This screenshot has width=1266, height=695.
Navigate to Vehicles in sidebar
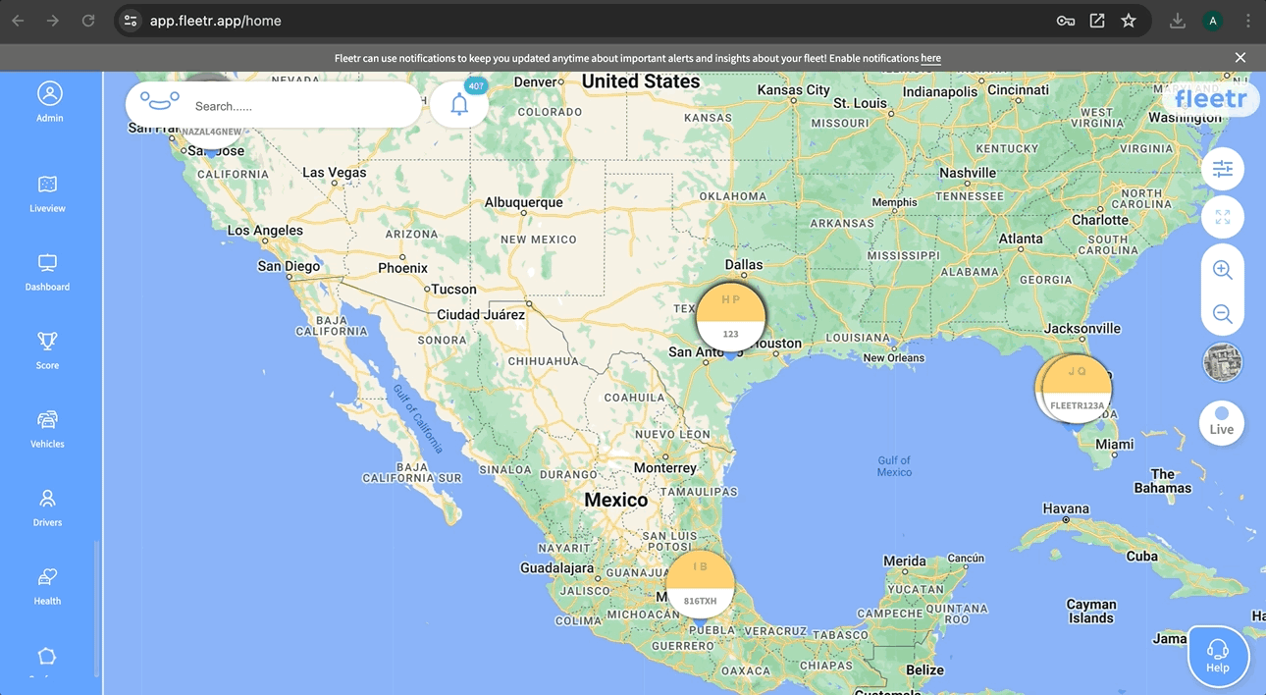point(47,429)
